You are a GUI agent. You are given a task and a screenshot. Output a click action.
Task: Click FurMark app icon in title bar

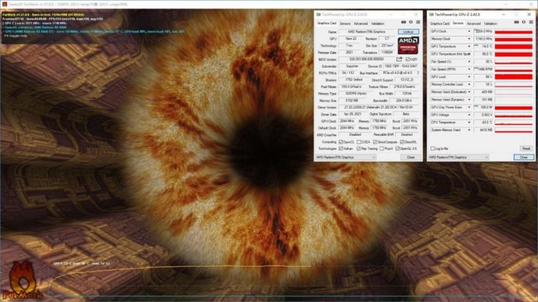coord(4,4)
